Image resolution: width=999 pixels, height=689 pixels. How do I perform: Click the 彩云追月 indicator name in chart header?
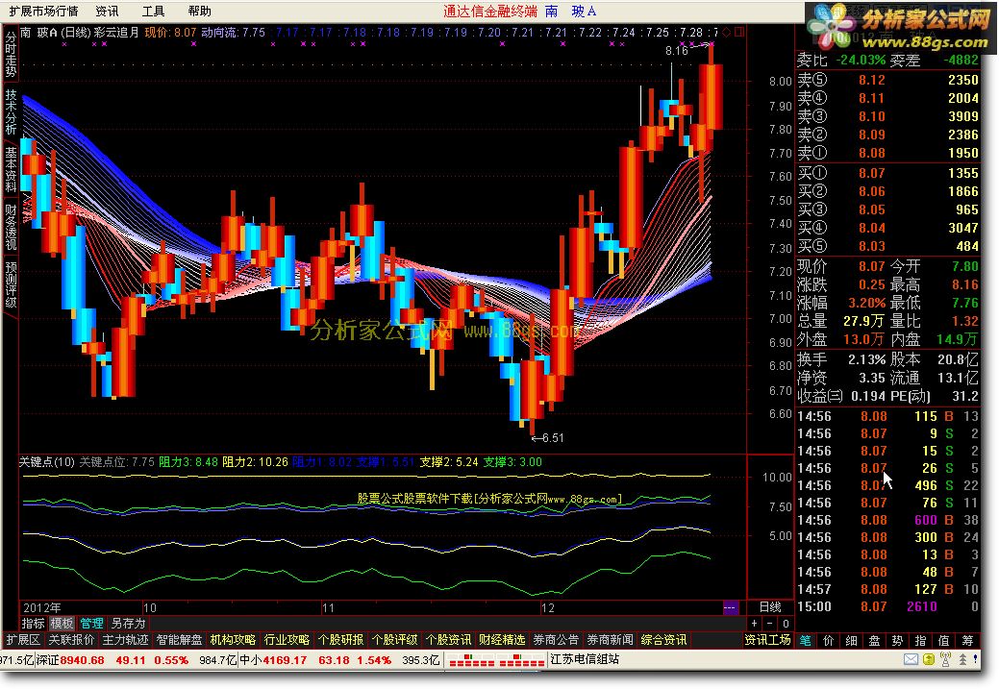(x=116, y=32)
